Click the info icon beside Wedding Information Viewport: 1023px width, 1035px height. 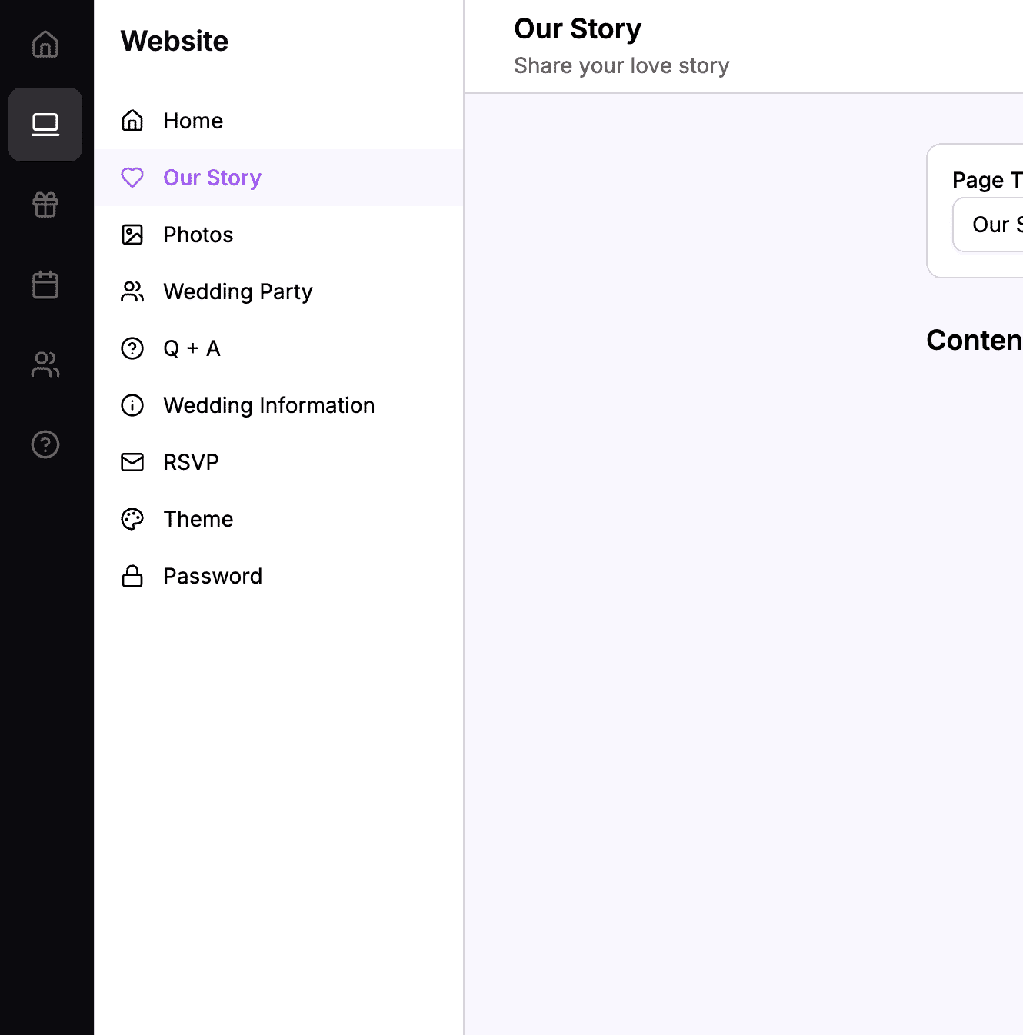pos(132,405)
